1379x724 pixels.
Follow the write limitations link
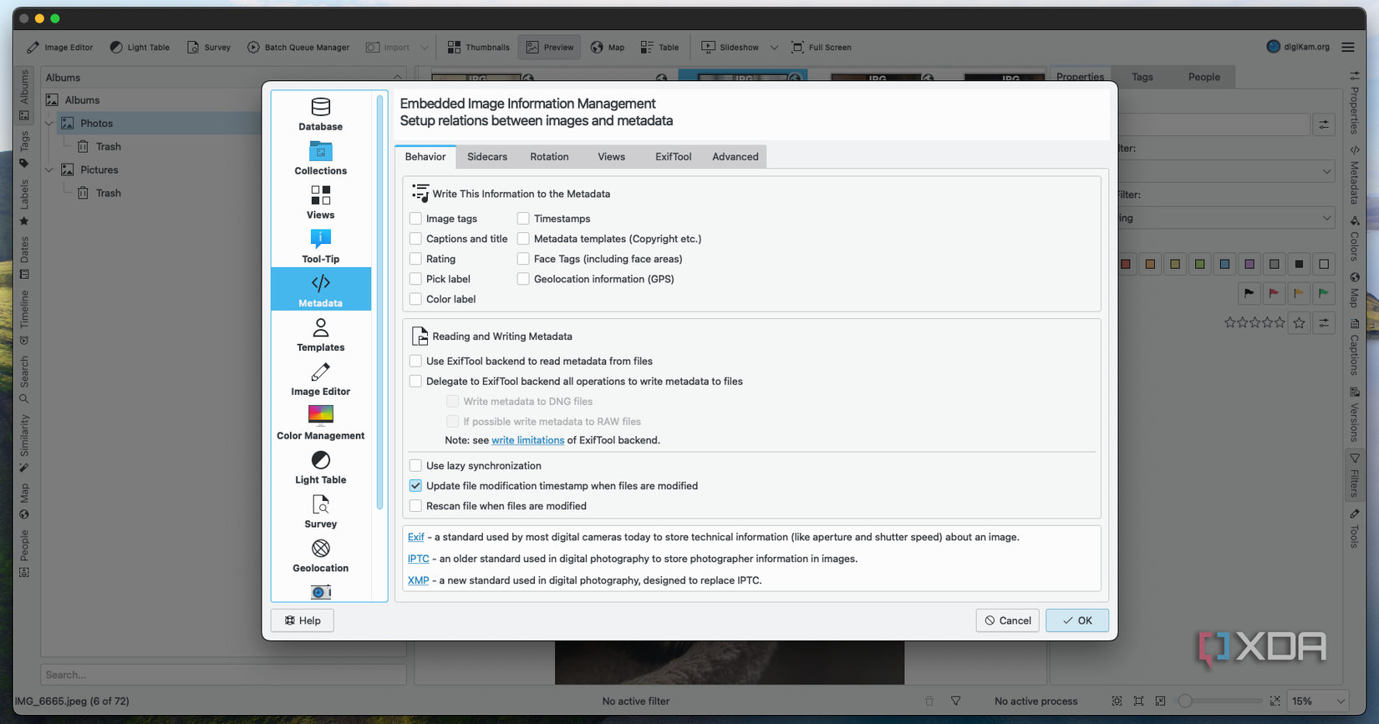point(527,440)
